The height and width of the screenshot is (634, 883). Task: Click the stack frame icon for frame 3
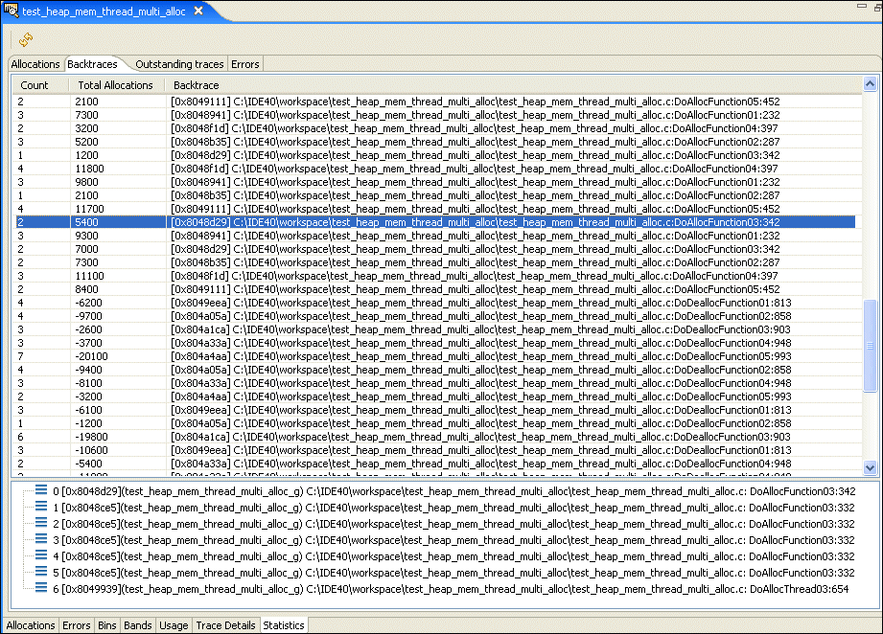[39, 539]
